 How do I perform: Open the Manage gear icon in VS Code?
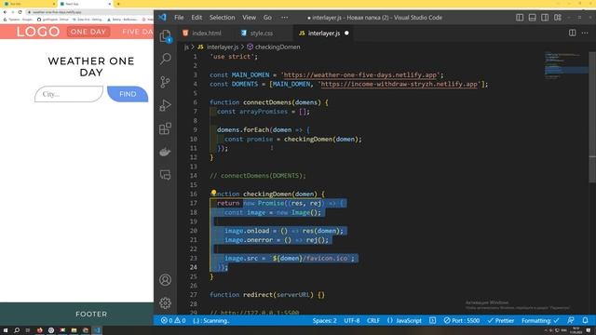tap(166, 302)
